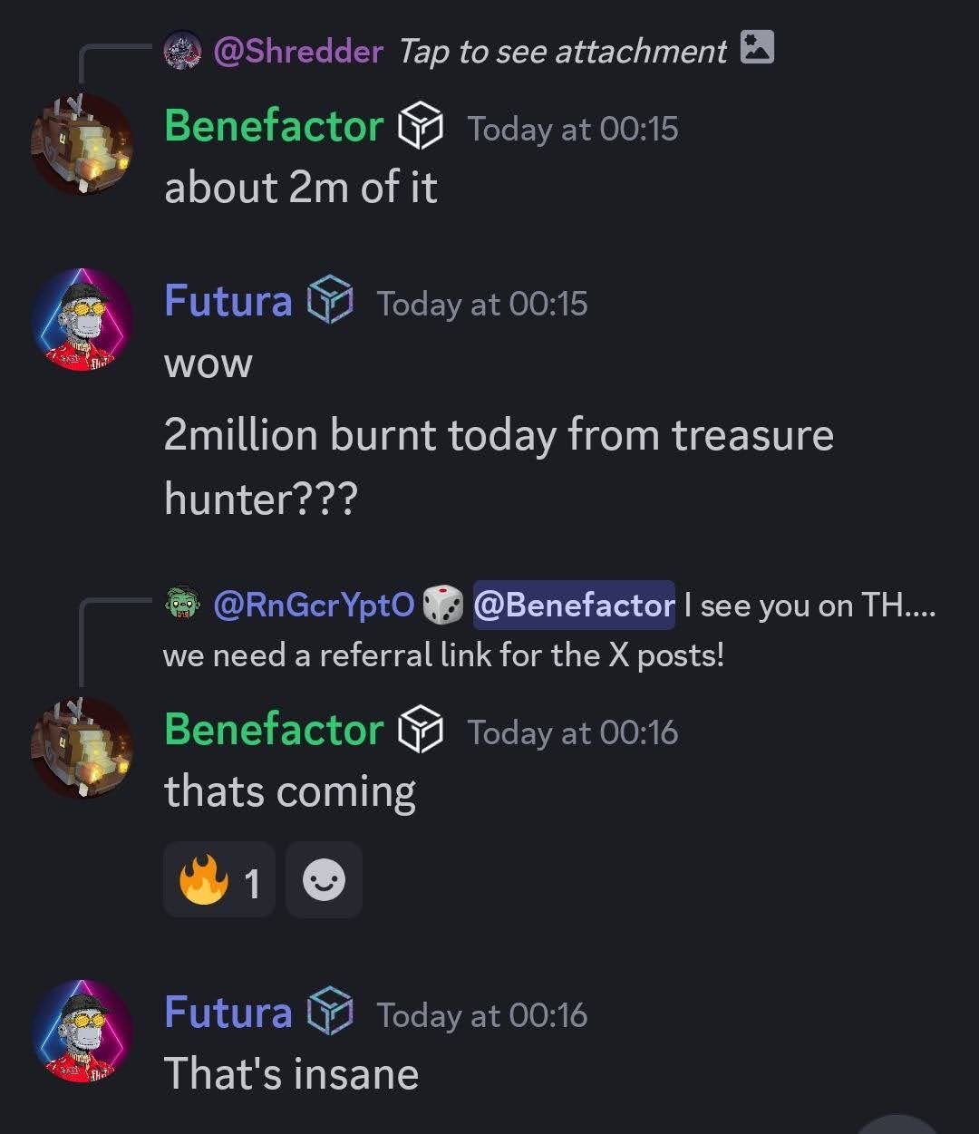Image resolution: width=979 pixels, height=1134 pixels.
Task: Tap the cube badge next to Futura at 00:15
Action: [x=330, y=301]
